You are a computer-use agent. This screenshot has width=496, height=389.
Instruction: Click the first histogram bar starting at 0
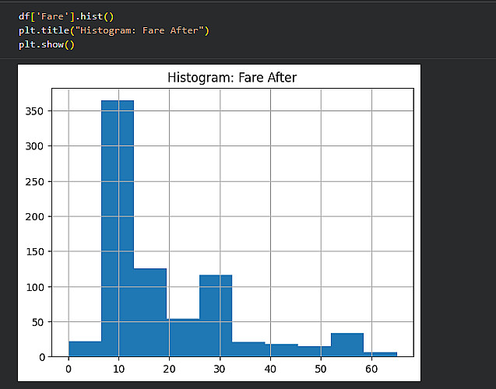tap(85, 349)
